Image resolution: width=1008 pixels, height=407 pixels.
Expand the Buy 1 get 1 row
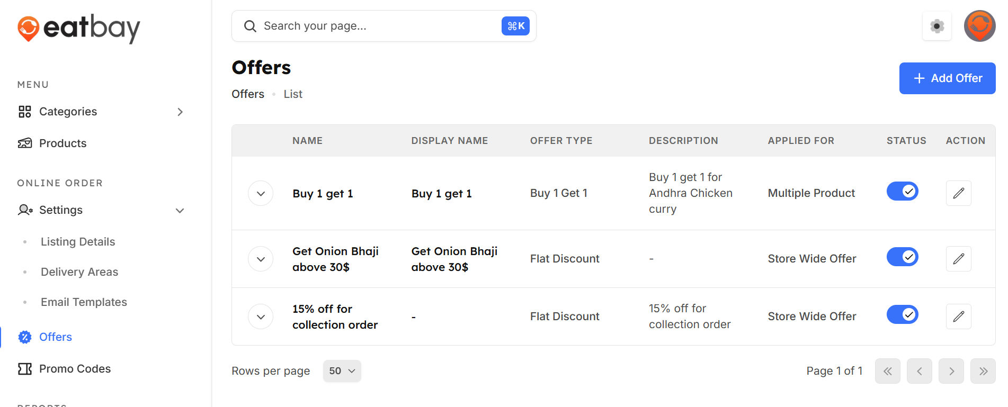pos(261,193)
